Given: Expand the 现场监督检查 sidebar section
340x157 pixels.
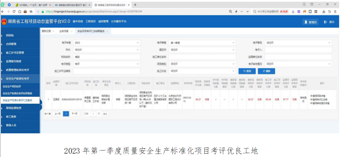Looking at the screenshot, I should pos(20,108).
